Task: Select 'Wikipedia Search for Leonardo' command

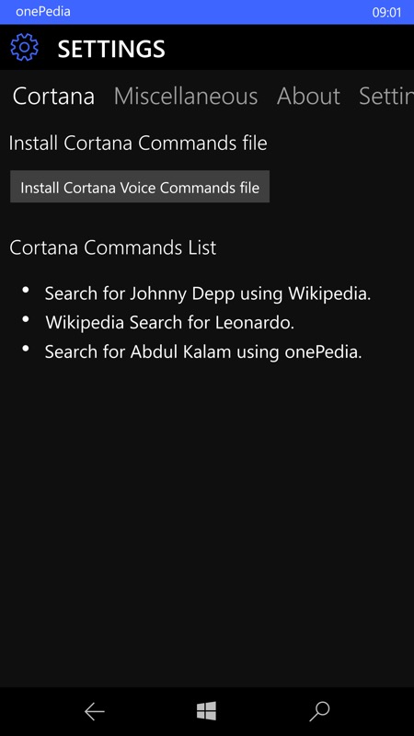Action: 169,323
